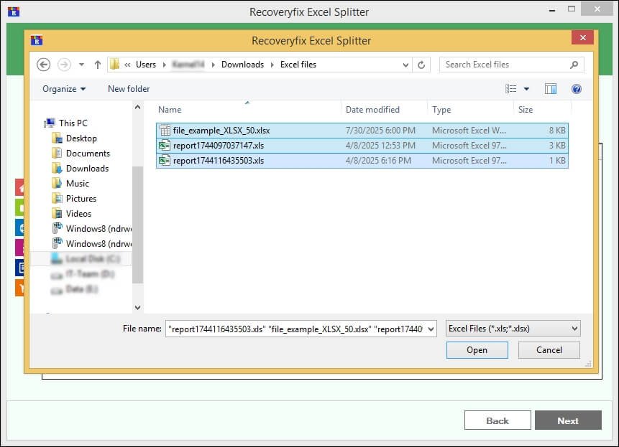The image size is (619, 447).
Task: Change the view layout icon
Action: point(511,89)
